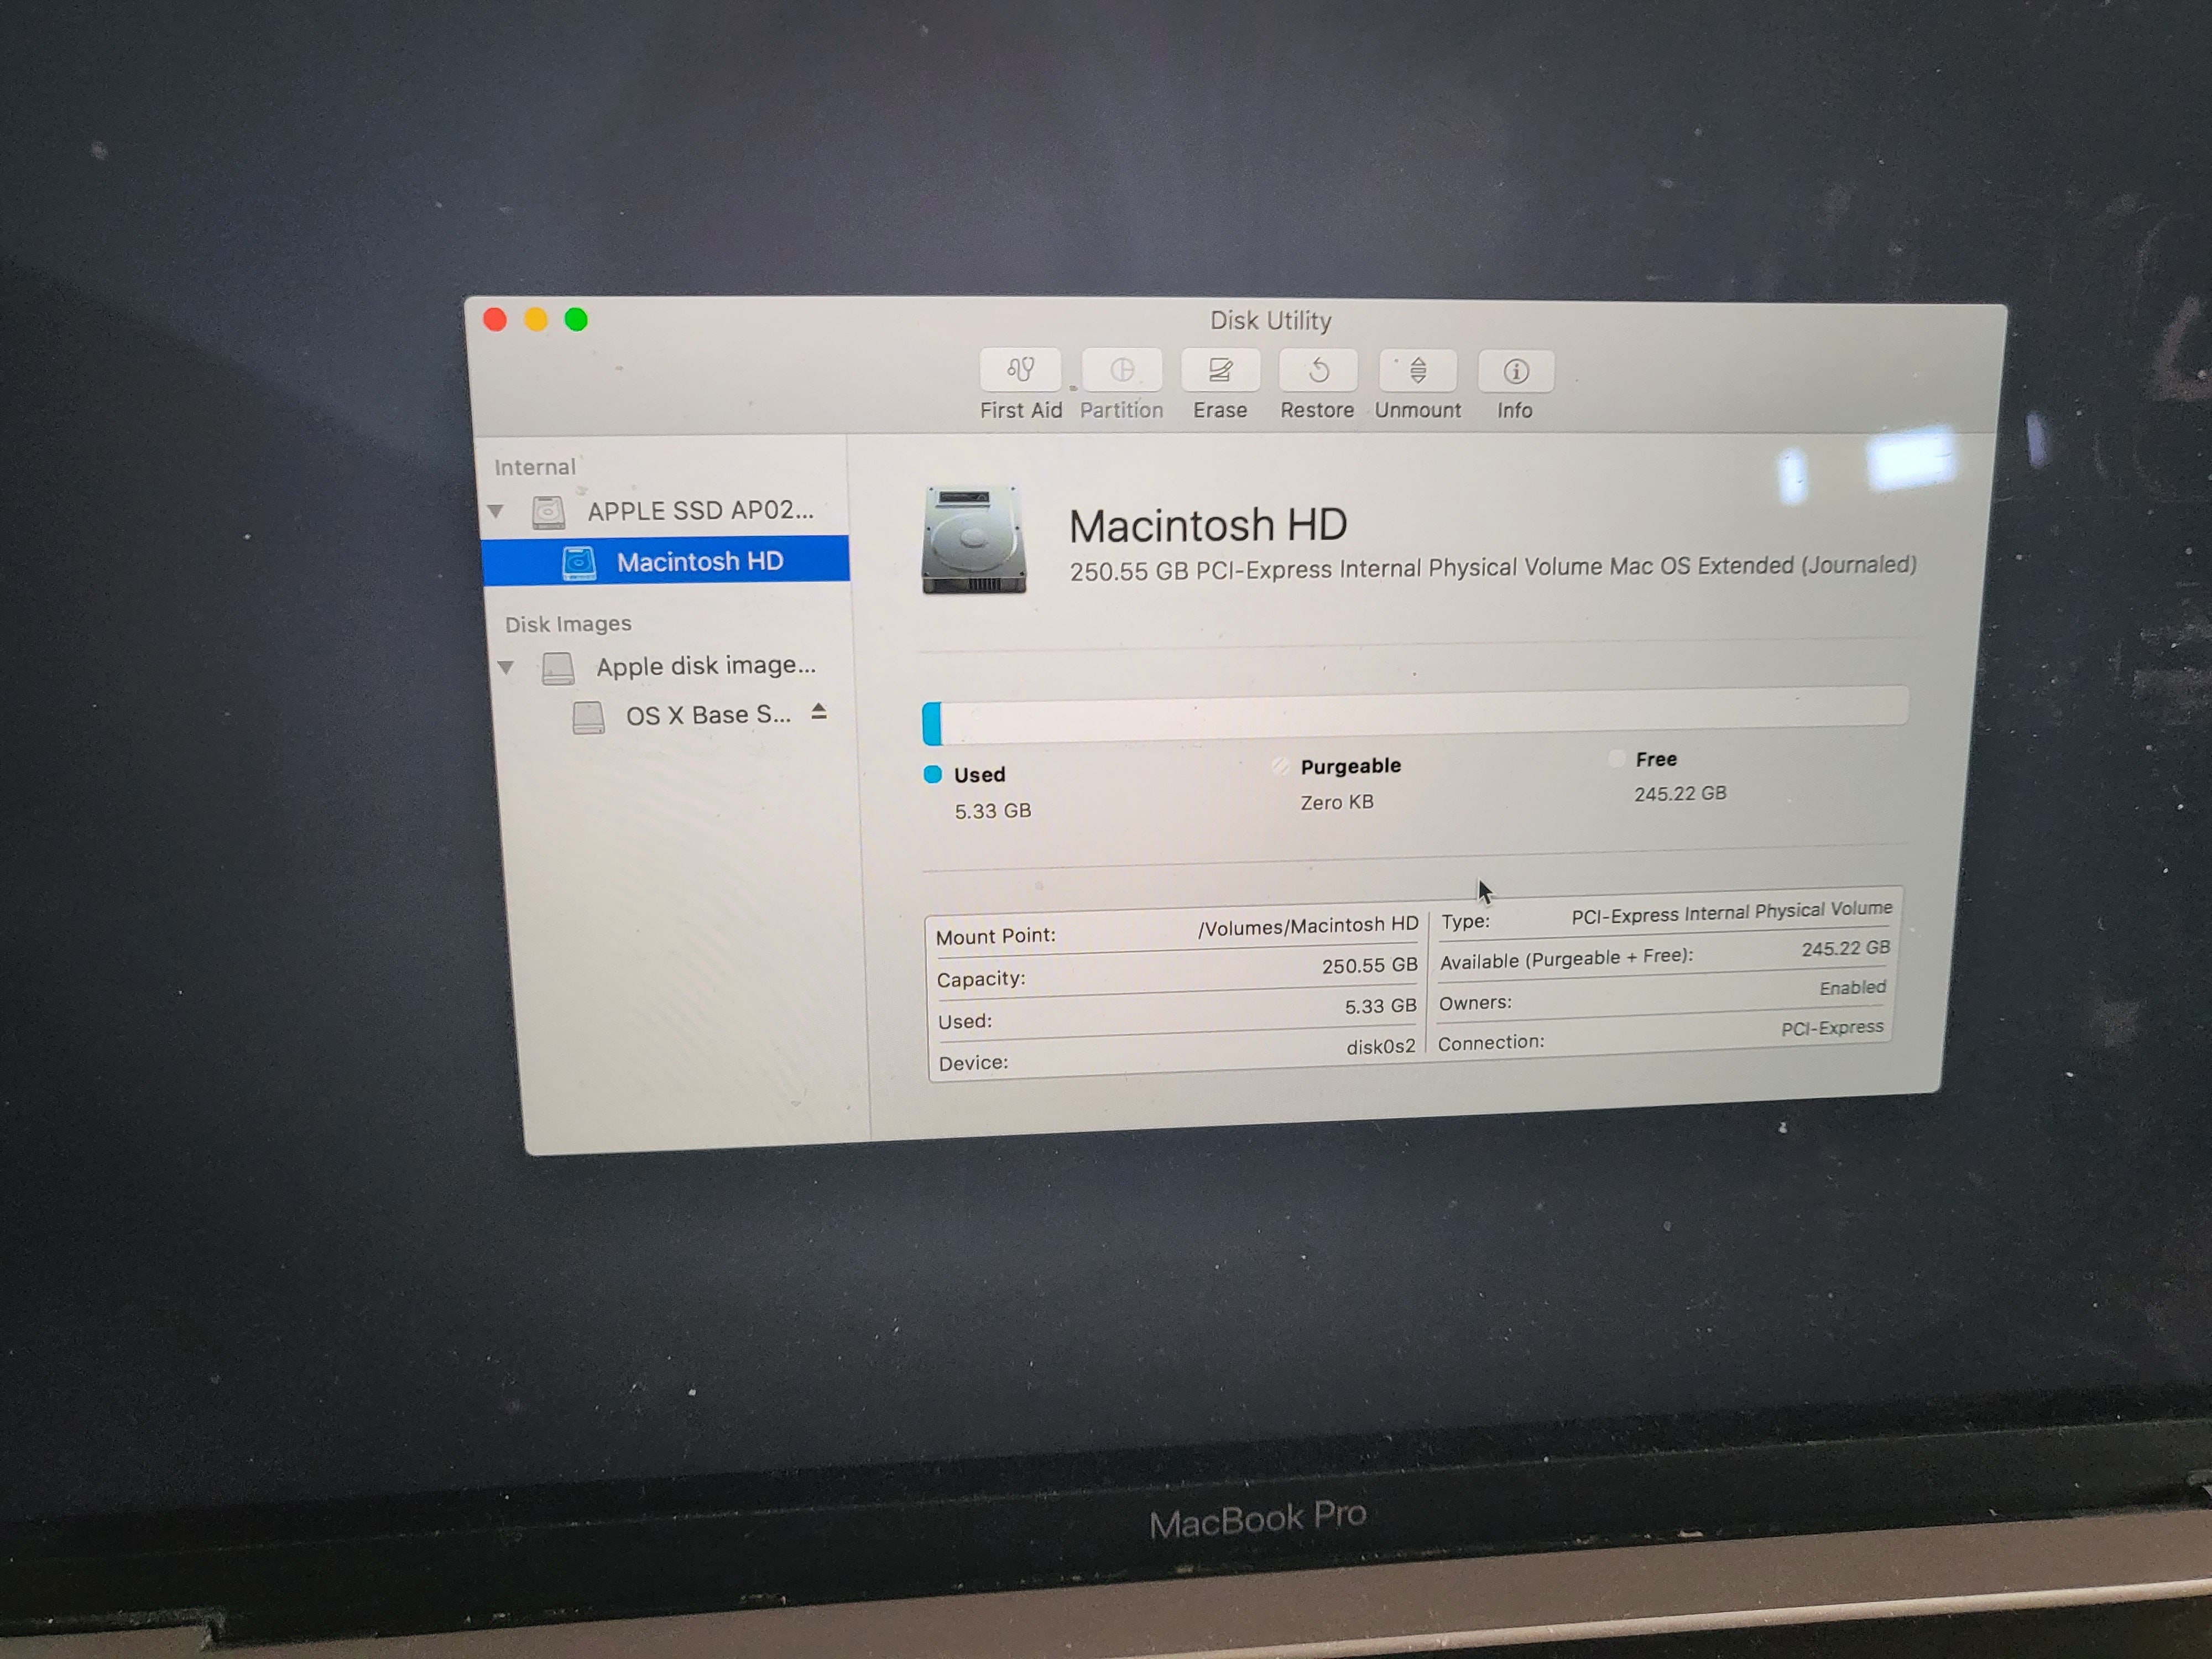This screenshot has height=1659, width=2212.
Task: Click the Mount Point row value
Action: click(1307, 926)
